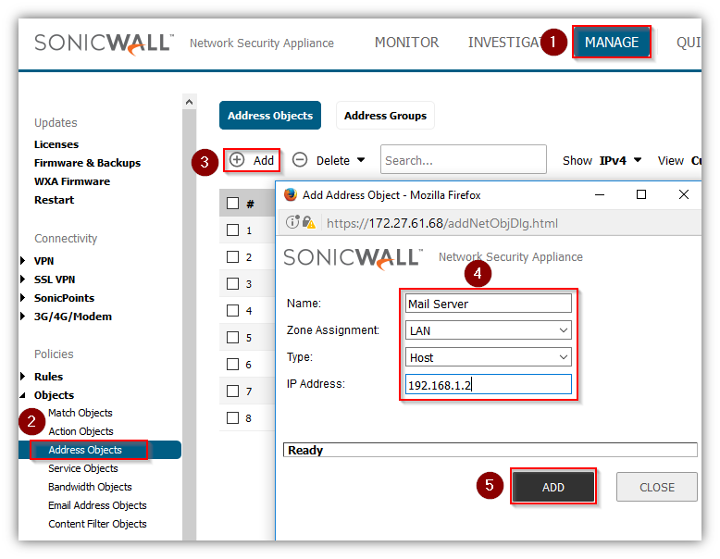The height and width of the screenshot is (559, 720).
Task: Select Email Address Objects in sidebar
Action: 97,505
